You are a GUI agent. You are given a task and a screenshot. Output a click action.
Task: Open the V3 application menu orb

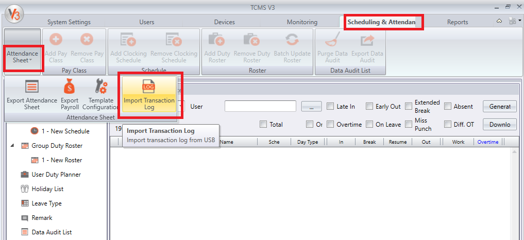(14, 14)
